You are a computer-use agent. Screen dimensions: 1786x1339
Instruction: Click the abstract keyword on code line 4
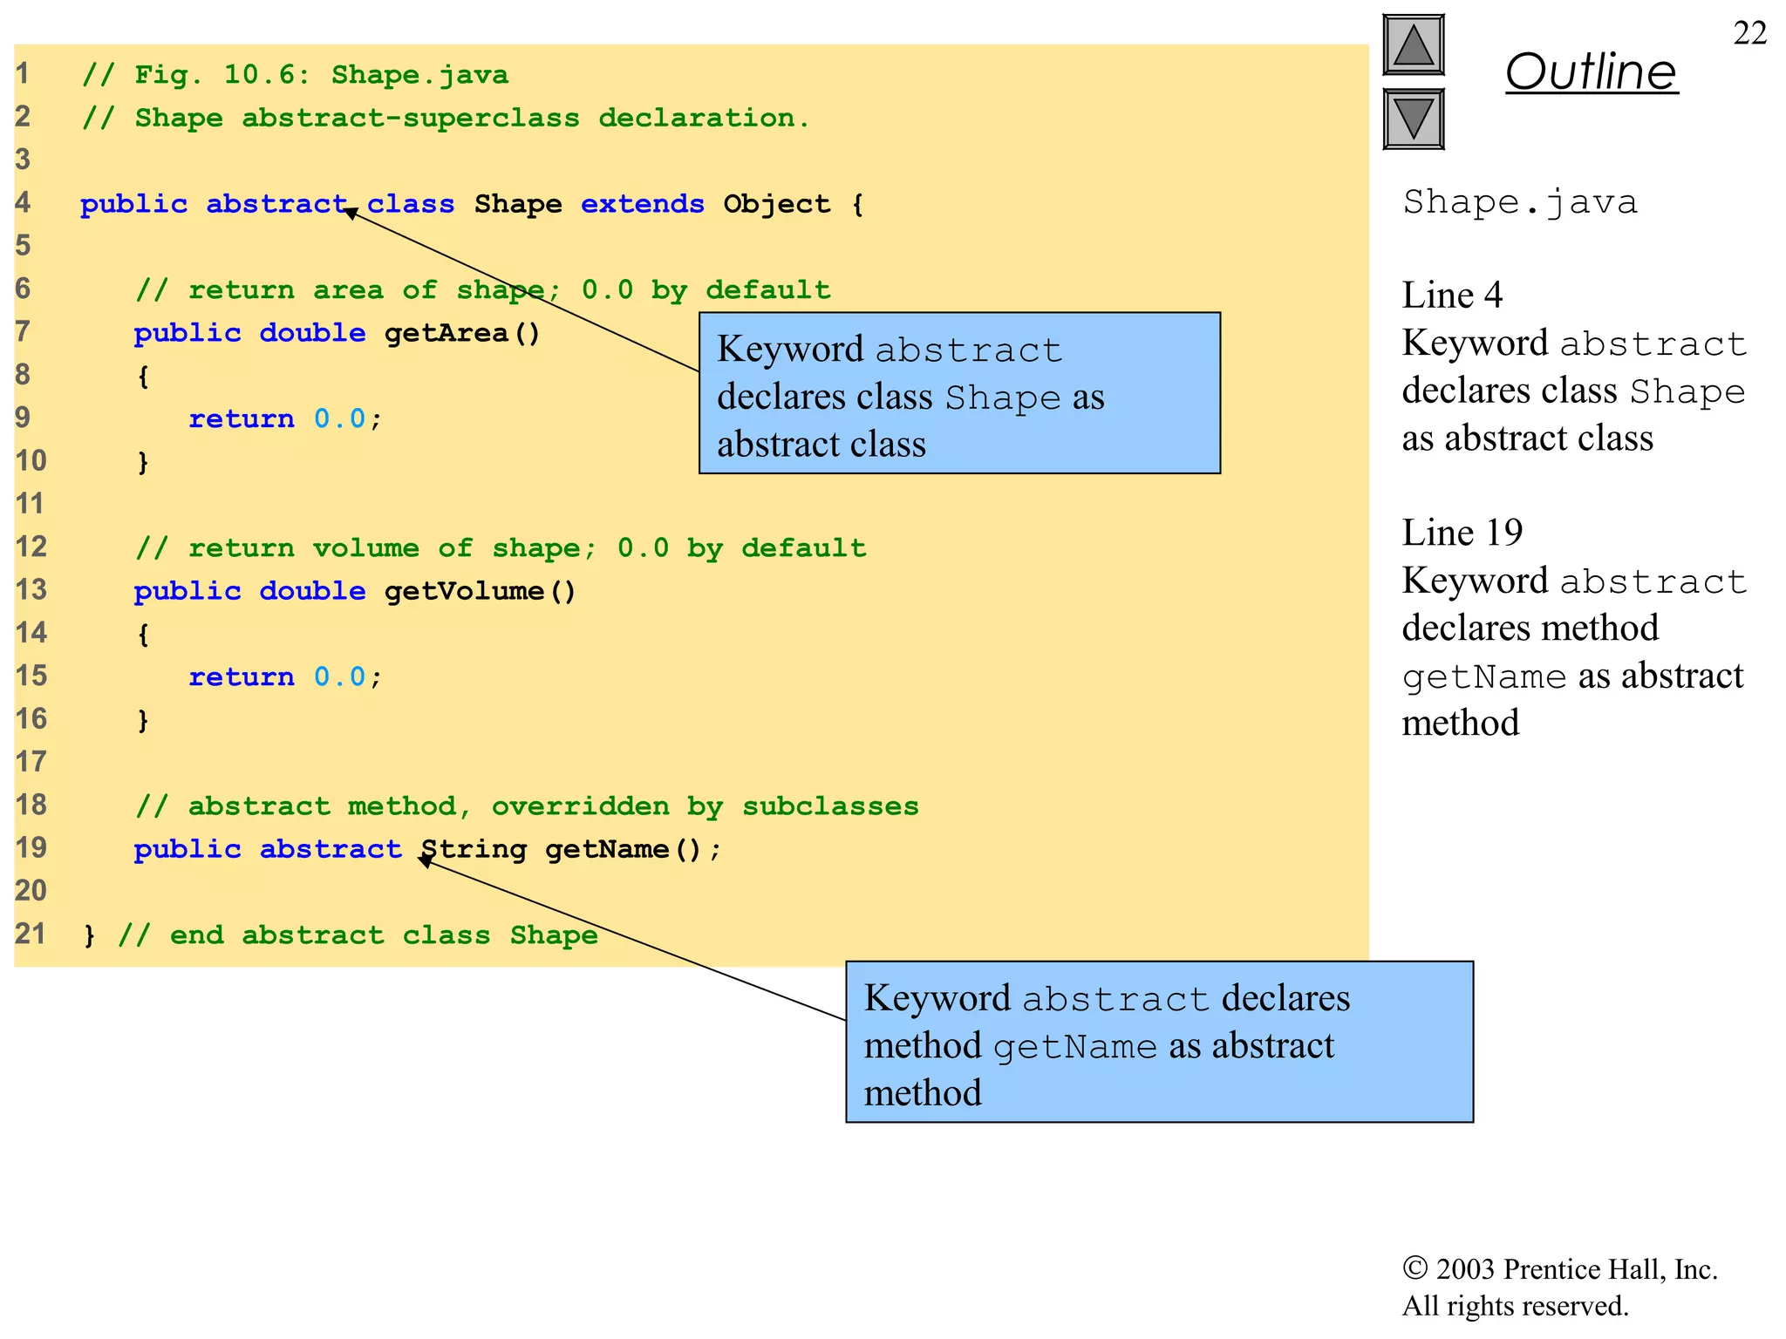(276, 204)
